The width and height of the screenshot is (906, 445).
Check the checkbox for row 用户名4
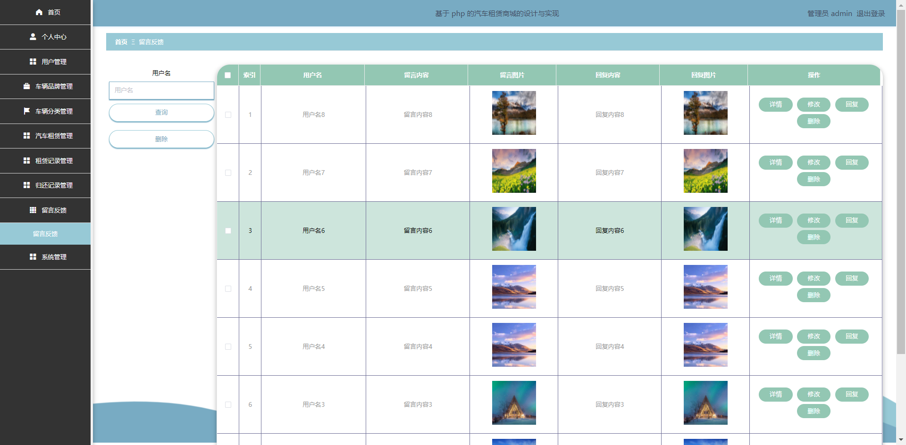click(228, 346)
